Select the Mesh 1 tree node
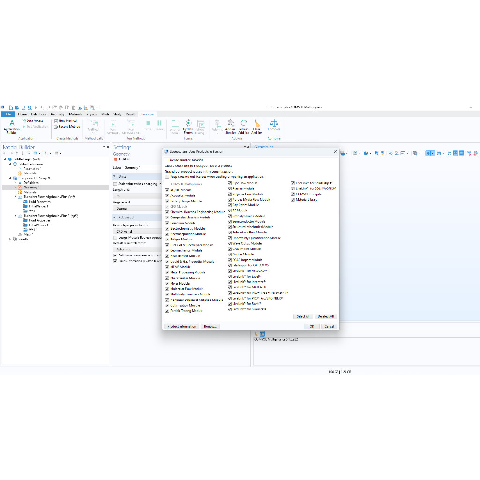The width and height of the screenshot is (480, 480). click(x=29, y=234)
